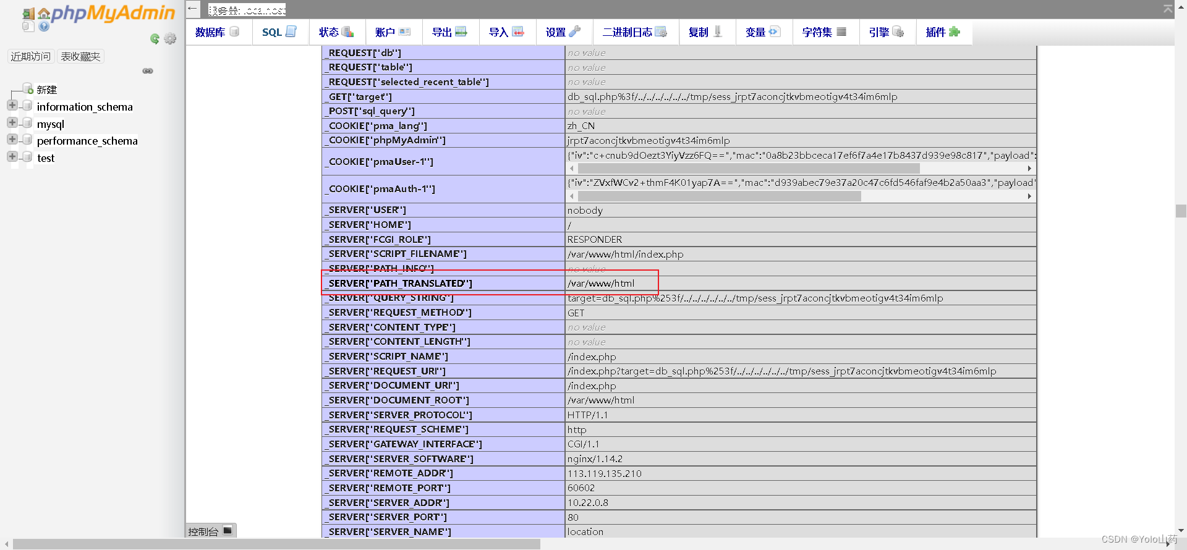Click the server localhost breadcrumb

(247, 10)
